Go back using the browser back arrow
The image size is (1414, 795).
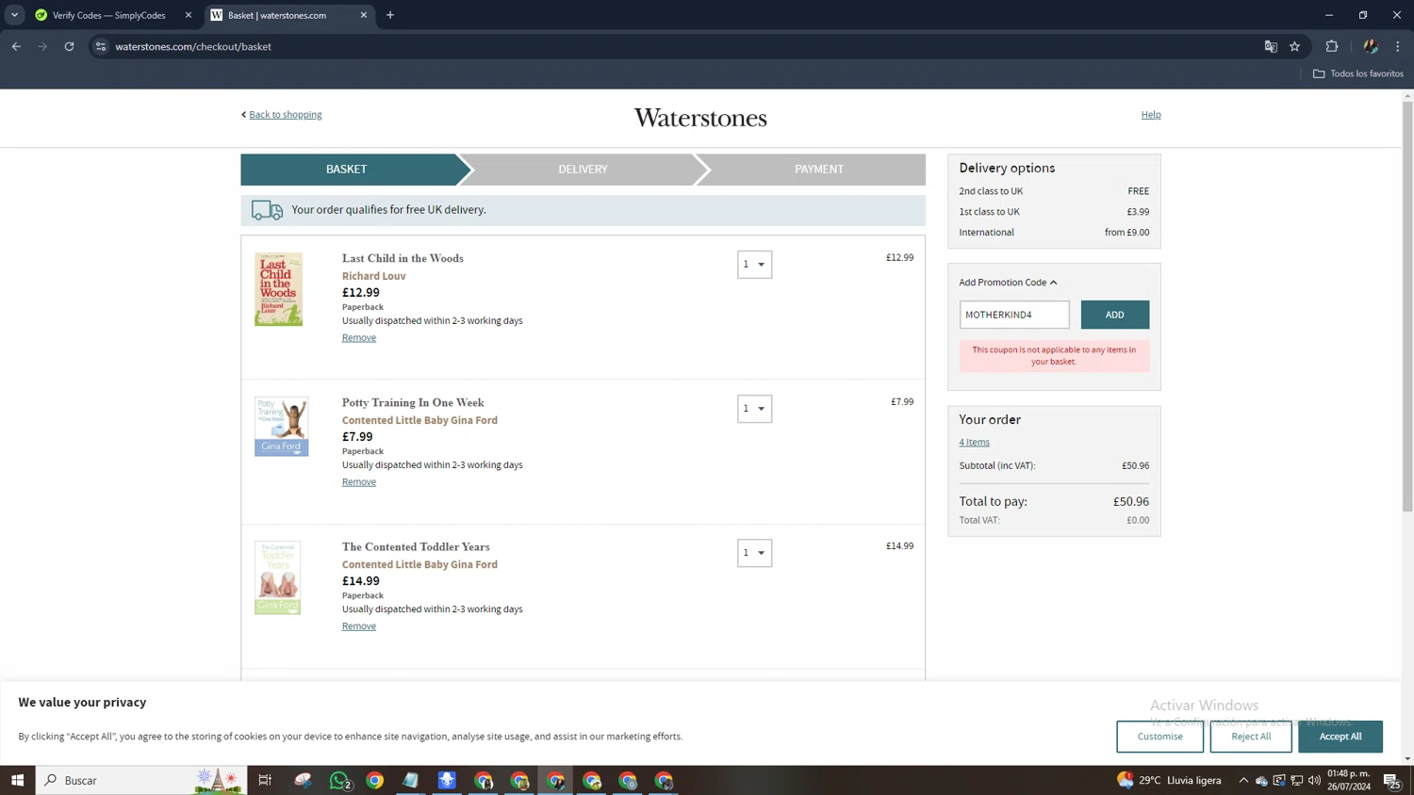coord(16,46)
